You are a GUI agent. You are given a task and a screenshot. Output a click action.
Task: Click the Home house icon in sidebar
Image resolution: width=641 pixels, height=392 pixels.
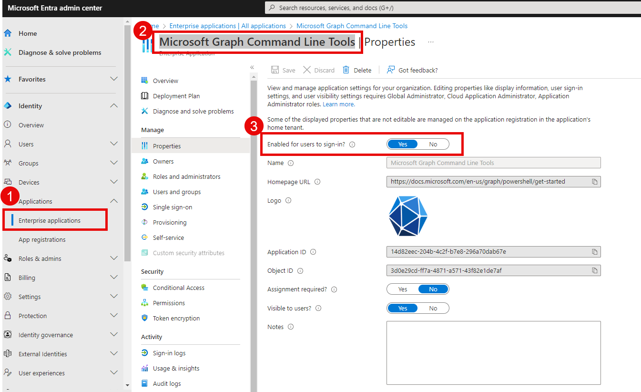8,33
